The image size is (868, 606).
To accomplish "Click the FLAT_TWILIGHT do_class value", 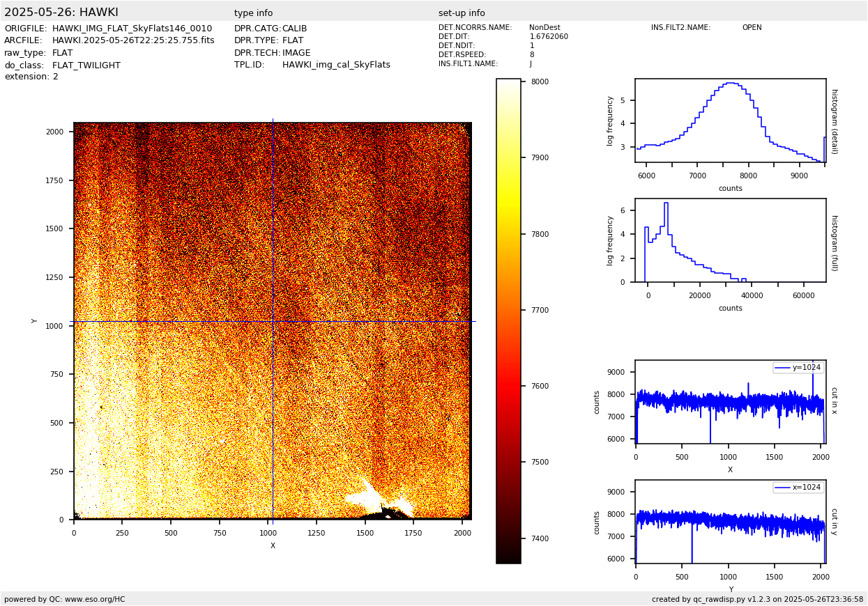I will [86, 65].
